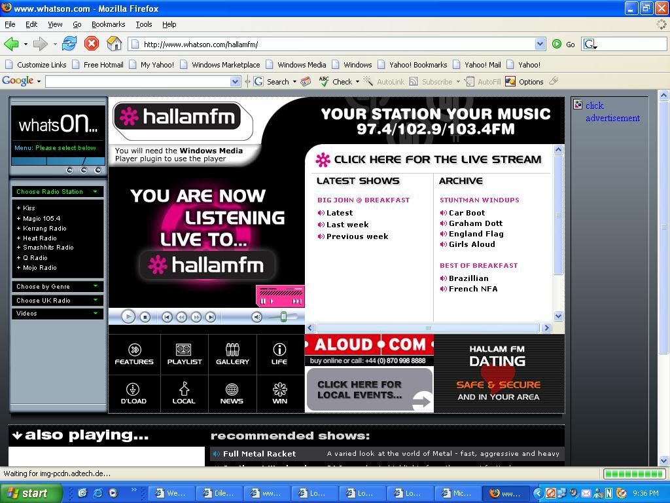The height and width of the screenshot is (503, 670).
Task: Go to the Firefox Home icon
Action: pos(114,44)
